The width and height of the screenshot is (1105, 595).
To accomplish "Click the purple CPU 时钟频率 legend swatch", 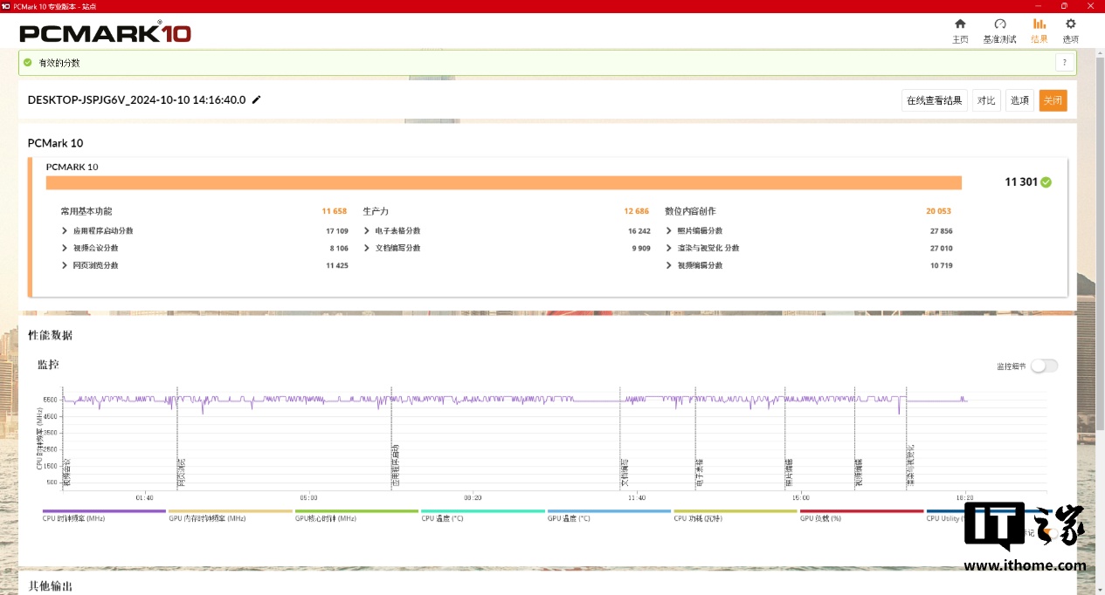I will [92, 511].
